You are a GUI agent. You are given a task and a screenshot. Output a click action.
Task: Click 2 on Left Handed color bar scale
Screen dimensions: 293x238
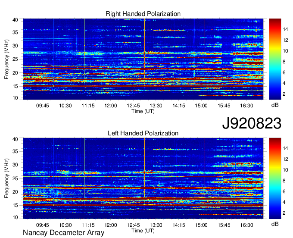coord(284,213)
